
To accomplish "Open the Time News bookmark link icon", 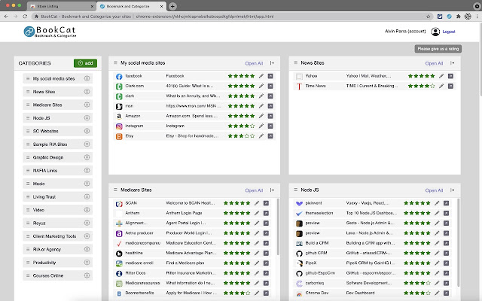I will click(450, 86).
